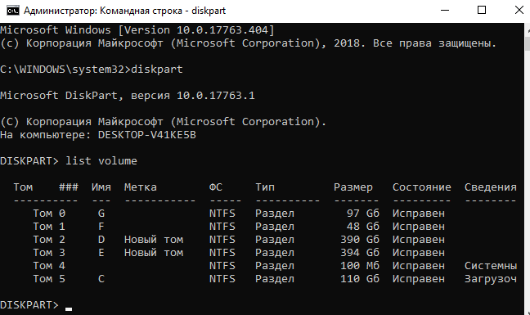Screen dimensions: 530x315
Task: Click the size '100 Mб' value
Action: (360, 266)
